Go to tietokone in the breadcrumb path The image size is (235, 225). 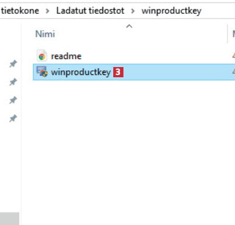[20, 11]
